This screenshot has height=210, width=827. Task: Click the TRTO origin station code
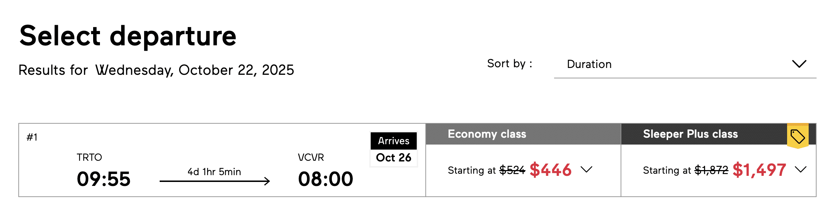(89, 157)
